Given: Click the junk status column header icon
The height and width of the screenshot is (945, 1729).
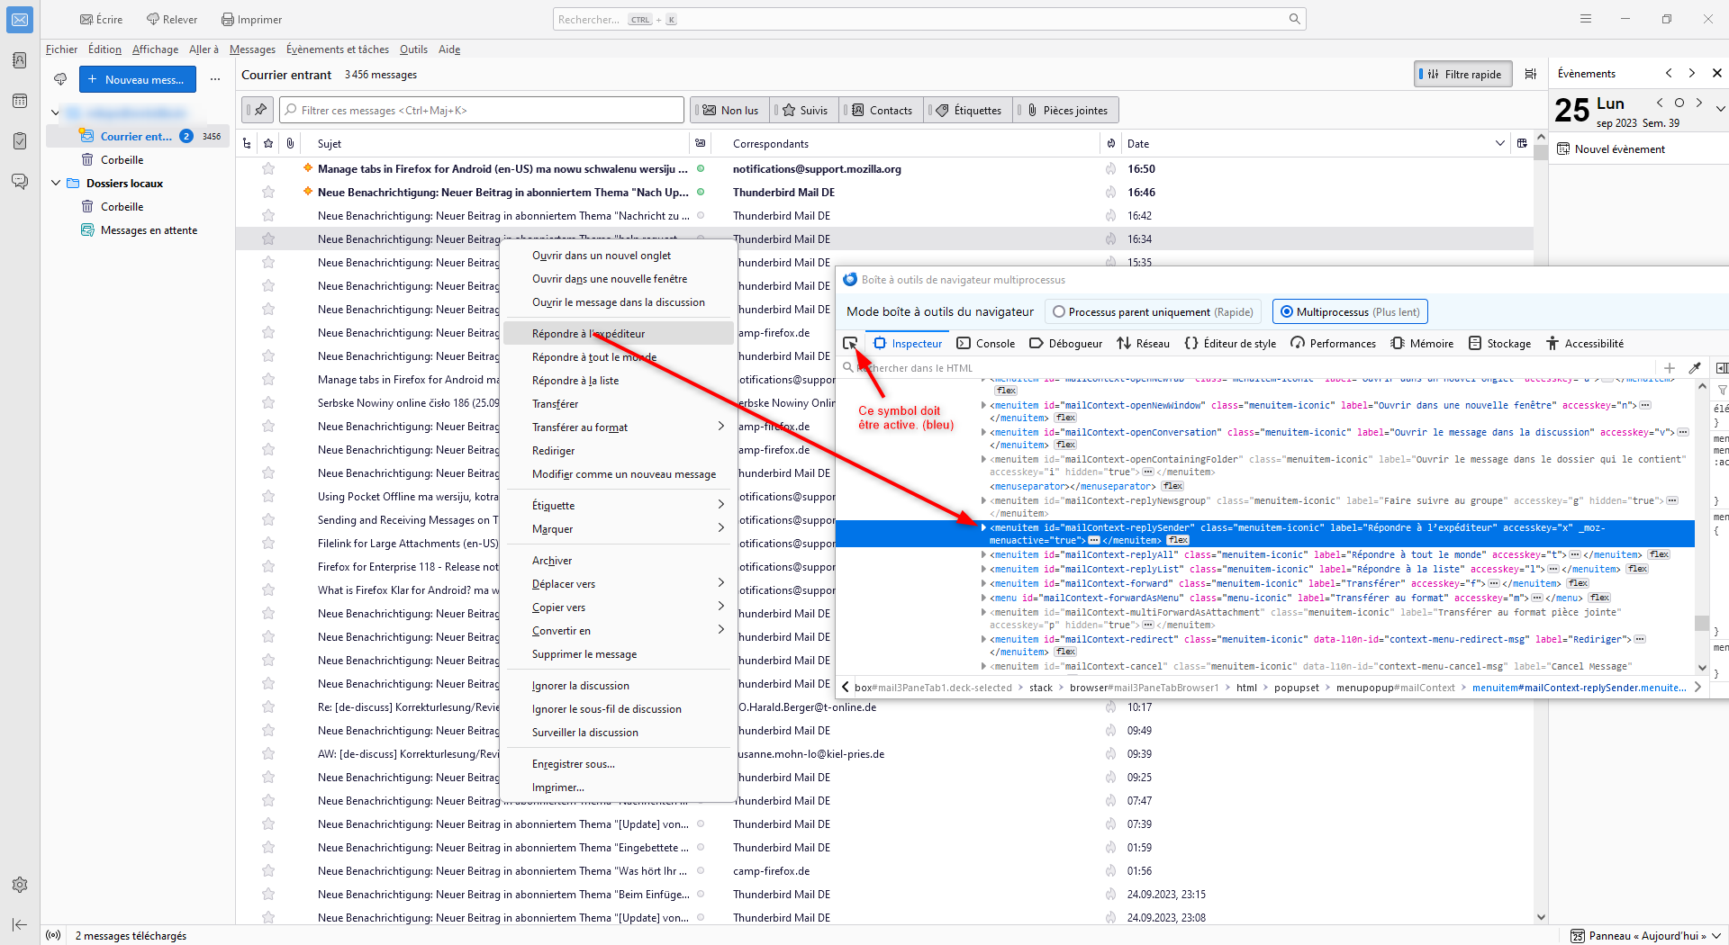Looking at the screenshot, I should pos(1111,143).
